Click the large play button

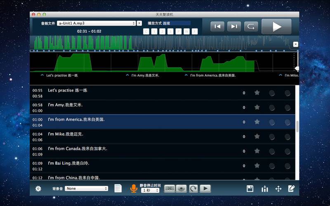coord(276,27)
